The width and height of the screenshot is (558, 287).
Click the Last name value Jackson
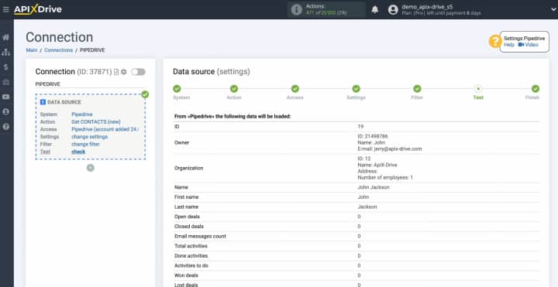[x=367, y=207]
